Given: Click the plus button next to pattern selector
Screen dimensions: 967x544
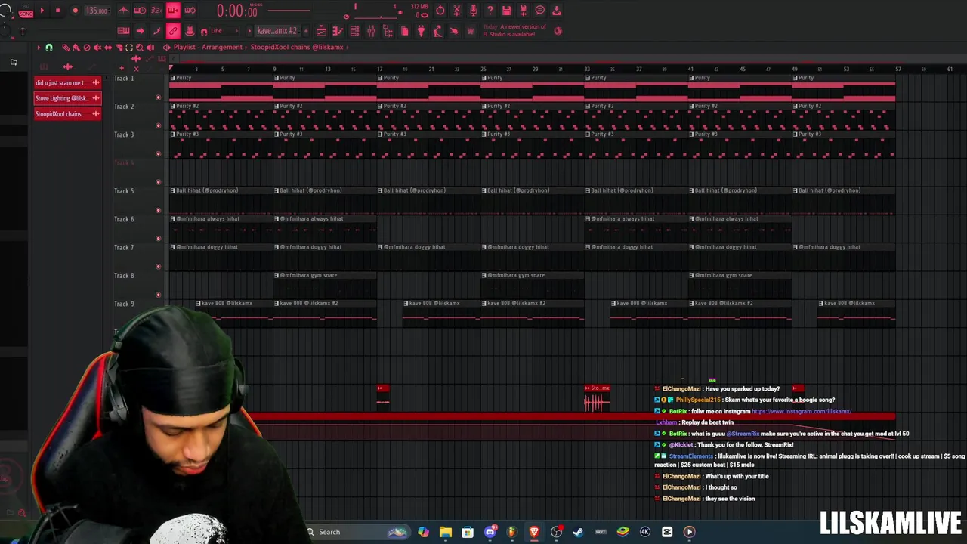Looking at the screenshot, I should tap(306, 31).
